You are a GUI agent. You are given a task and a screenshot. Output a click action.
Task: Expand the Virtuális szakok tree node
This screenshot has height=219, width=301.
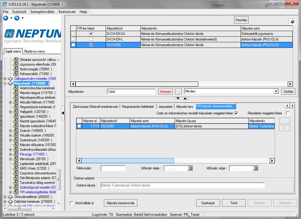[11, 135]
